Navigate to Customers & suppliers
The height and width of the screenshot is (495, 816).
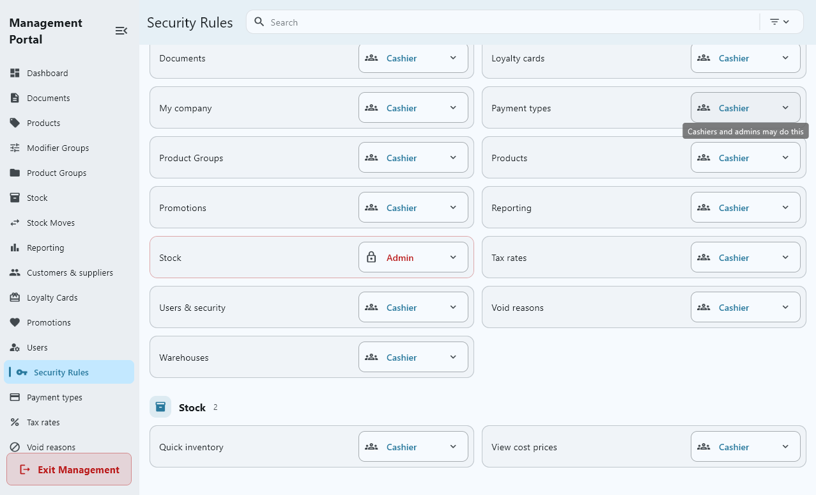tap(69, 272)
